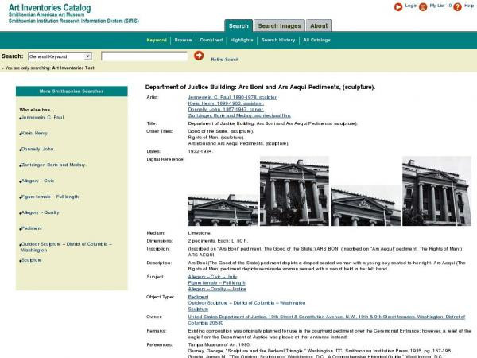The width and height of the screenshot is (477, 358).
Task: Select the Combined menu item
Action: tap(211, 40)
